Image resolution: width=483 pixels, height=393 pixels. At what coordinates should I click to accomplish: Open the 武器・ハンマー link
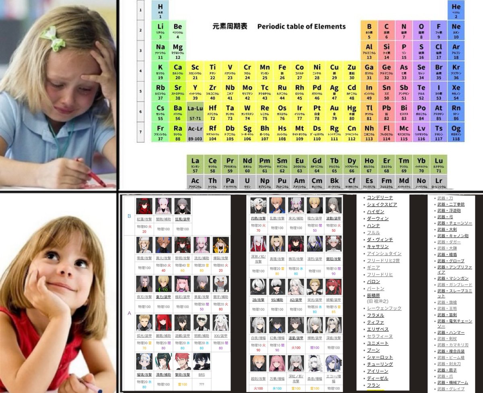click(x=451, y=333)
